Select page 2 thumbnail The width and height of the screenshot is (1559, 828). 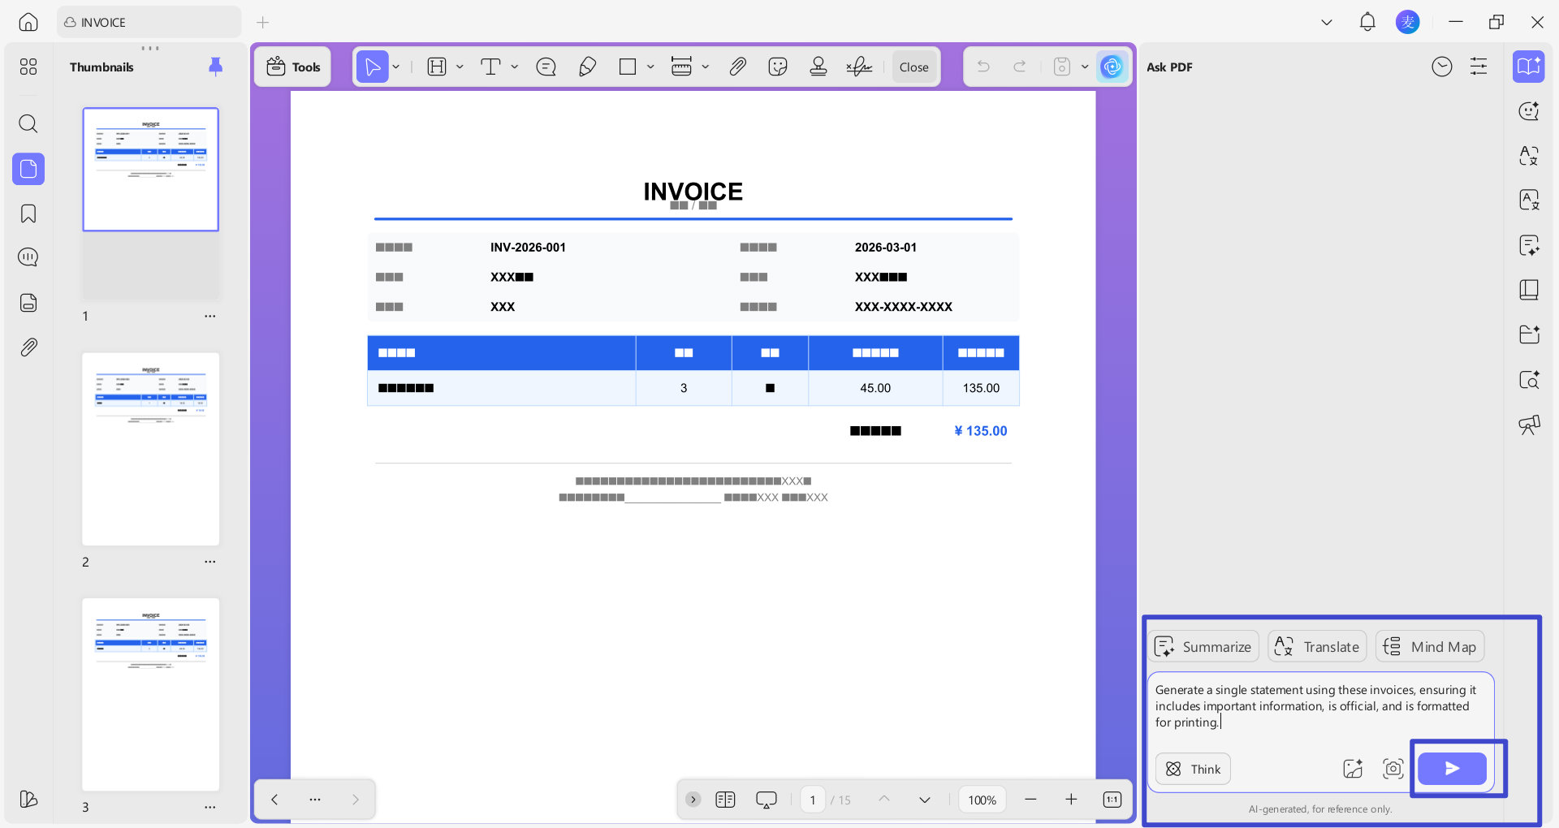click(x=151, y=449)
